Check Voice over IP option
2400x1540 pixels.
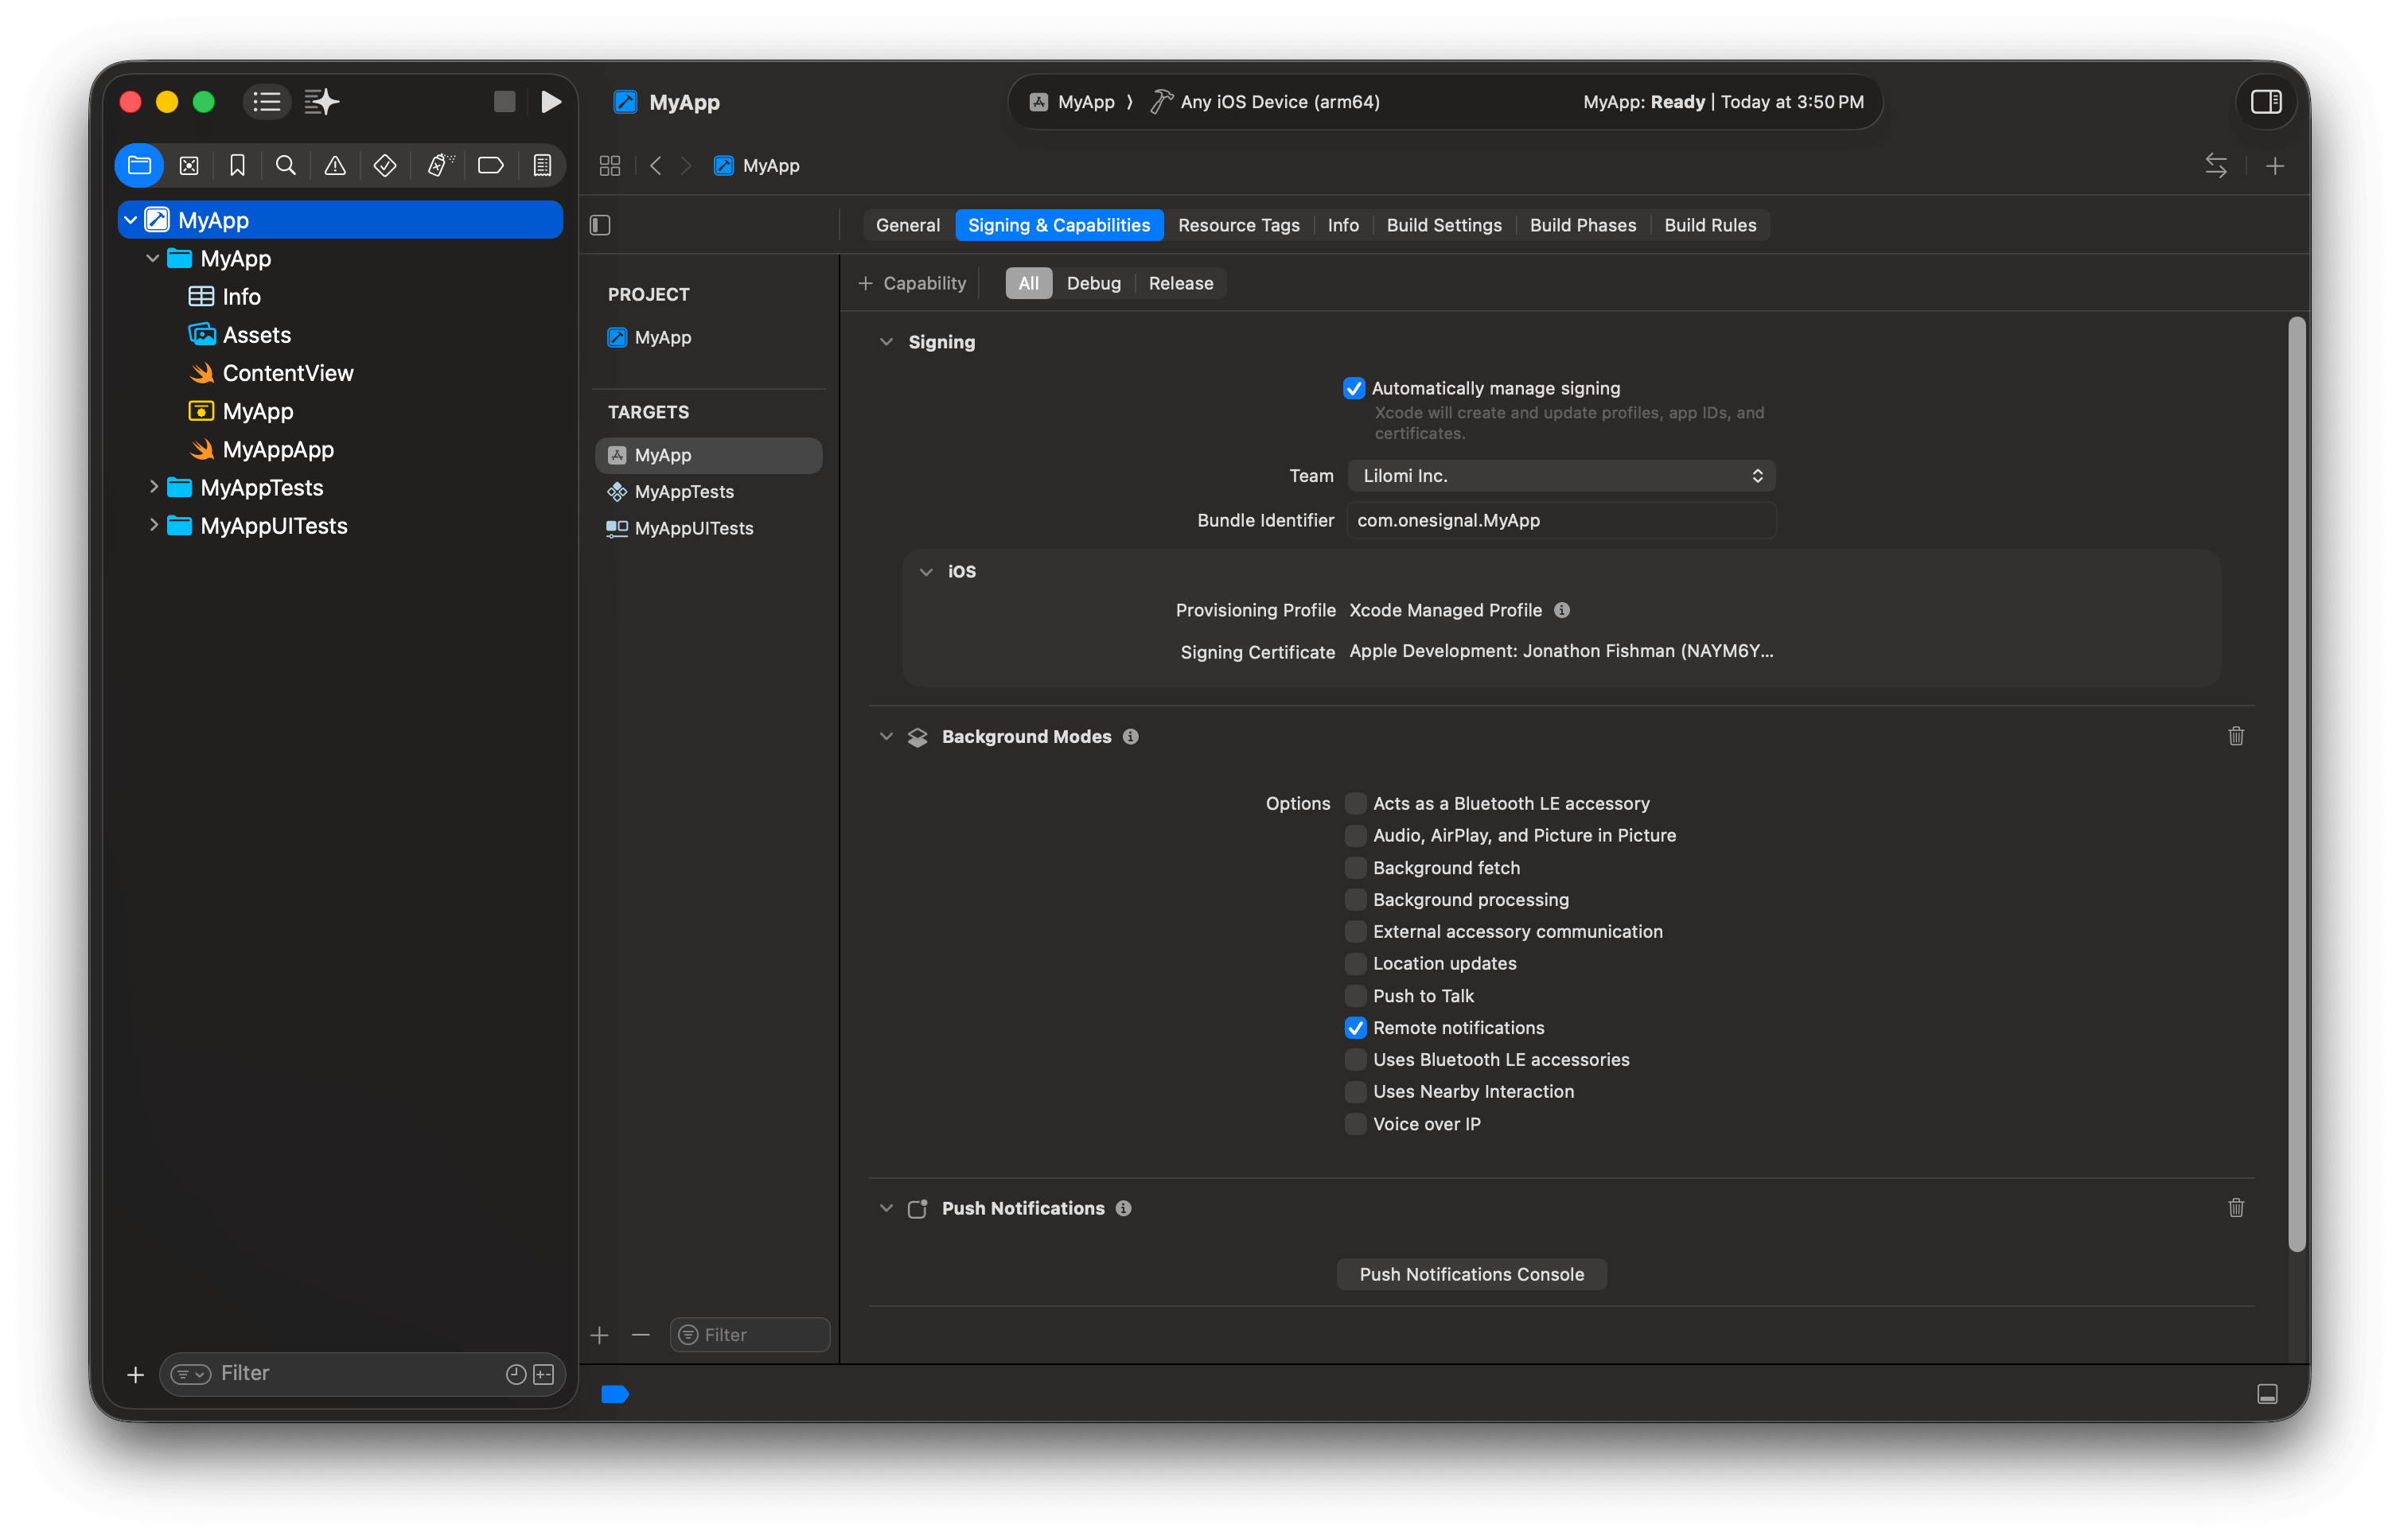1355,1124
